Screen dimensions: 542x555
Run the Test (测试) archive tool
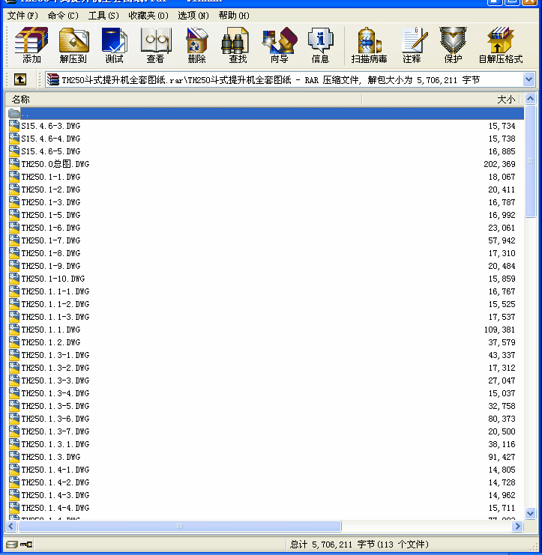[x=114, y=45]
